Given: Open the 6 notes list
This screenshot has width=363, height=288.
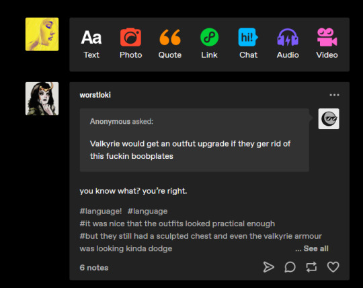Looking at the screenshot, I should click(94, 268).
